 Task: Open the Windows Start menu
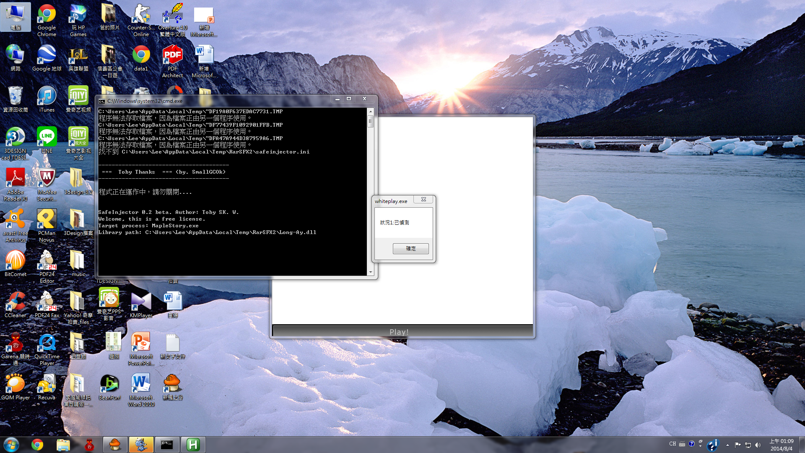tap(11, 445)
